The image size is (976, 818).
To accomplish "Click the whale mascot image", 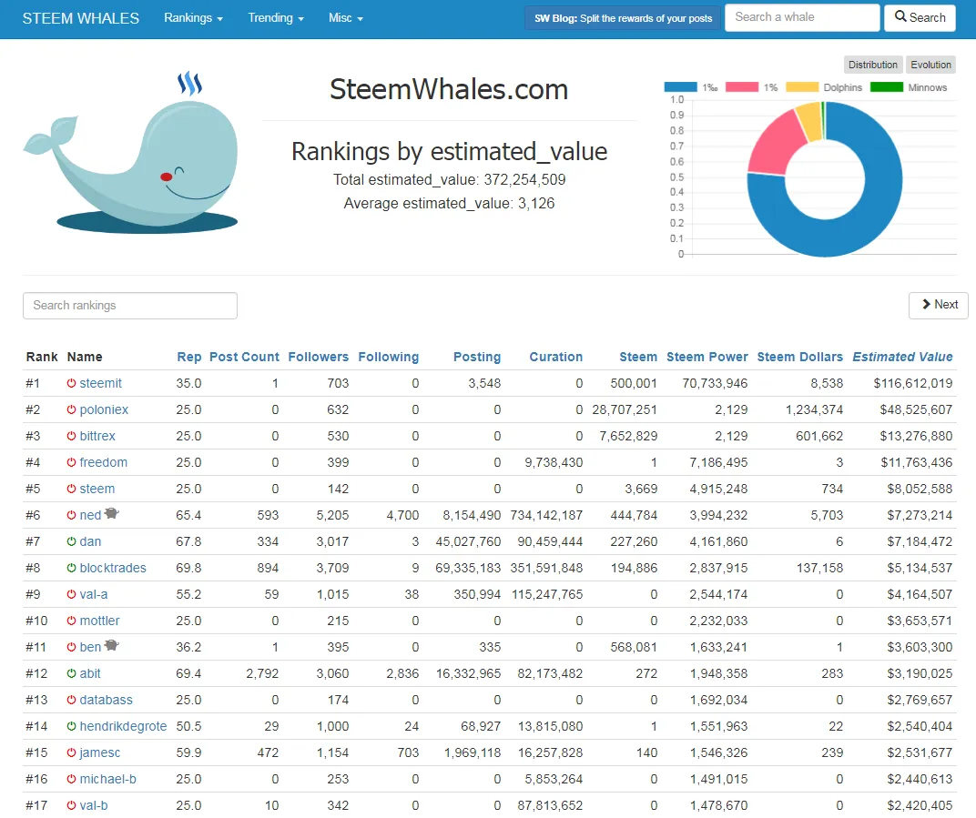I will 132,167.
